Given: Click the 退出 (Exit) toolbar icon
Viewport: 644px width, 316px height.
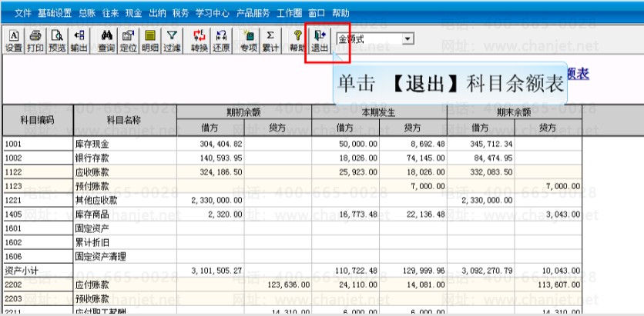Looking at the screenshot, I should 320,41.
